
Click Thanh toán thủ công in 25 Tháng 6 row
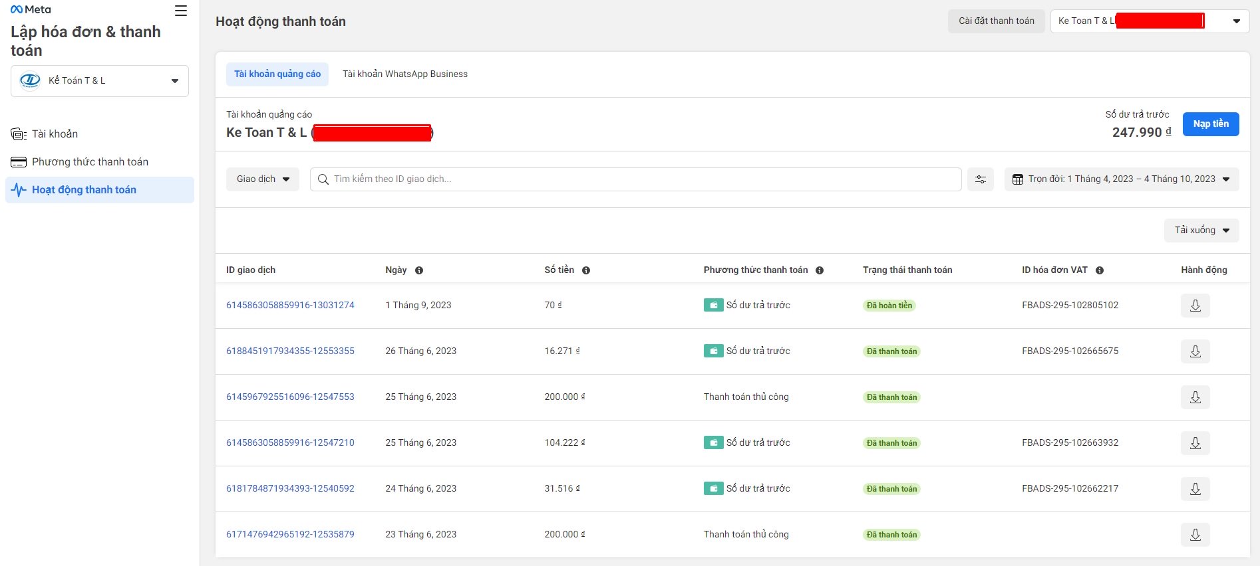click(746, 397)
